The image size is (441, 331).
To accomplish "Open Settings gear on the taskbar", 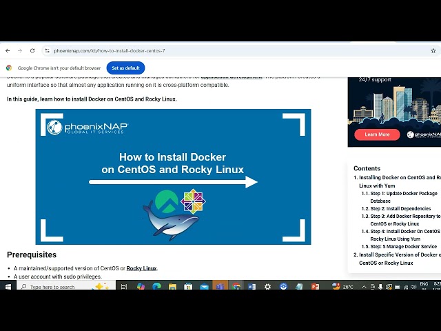I will pyautogui.click(x=267, y=286).
